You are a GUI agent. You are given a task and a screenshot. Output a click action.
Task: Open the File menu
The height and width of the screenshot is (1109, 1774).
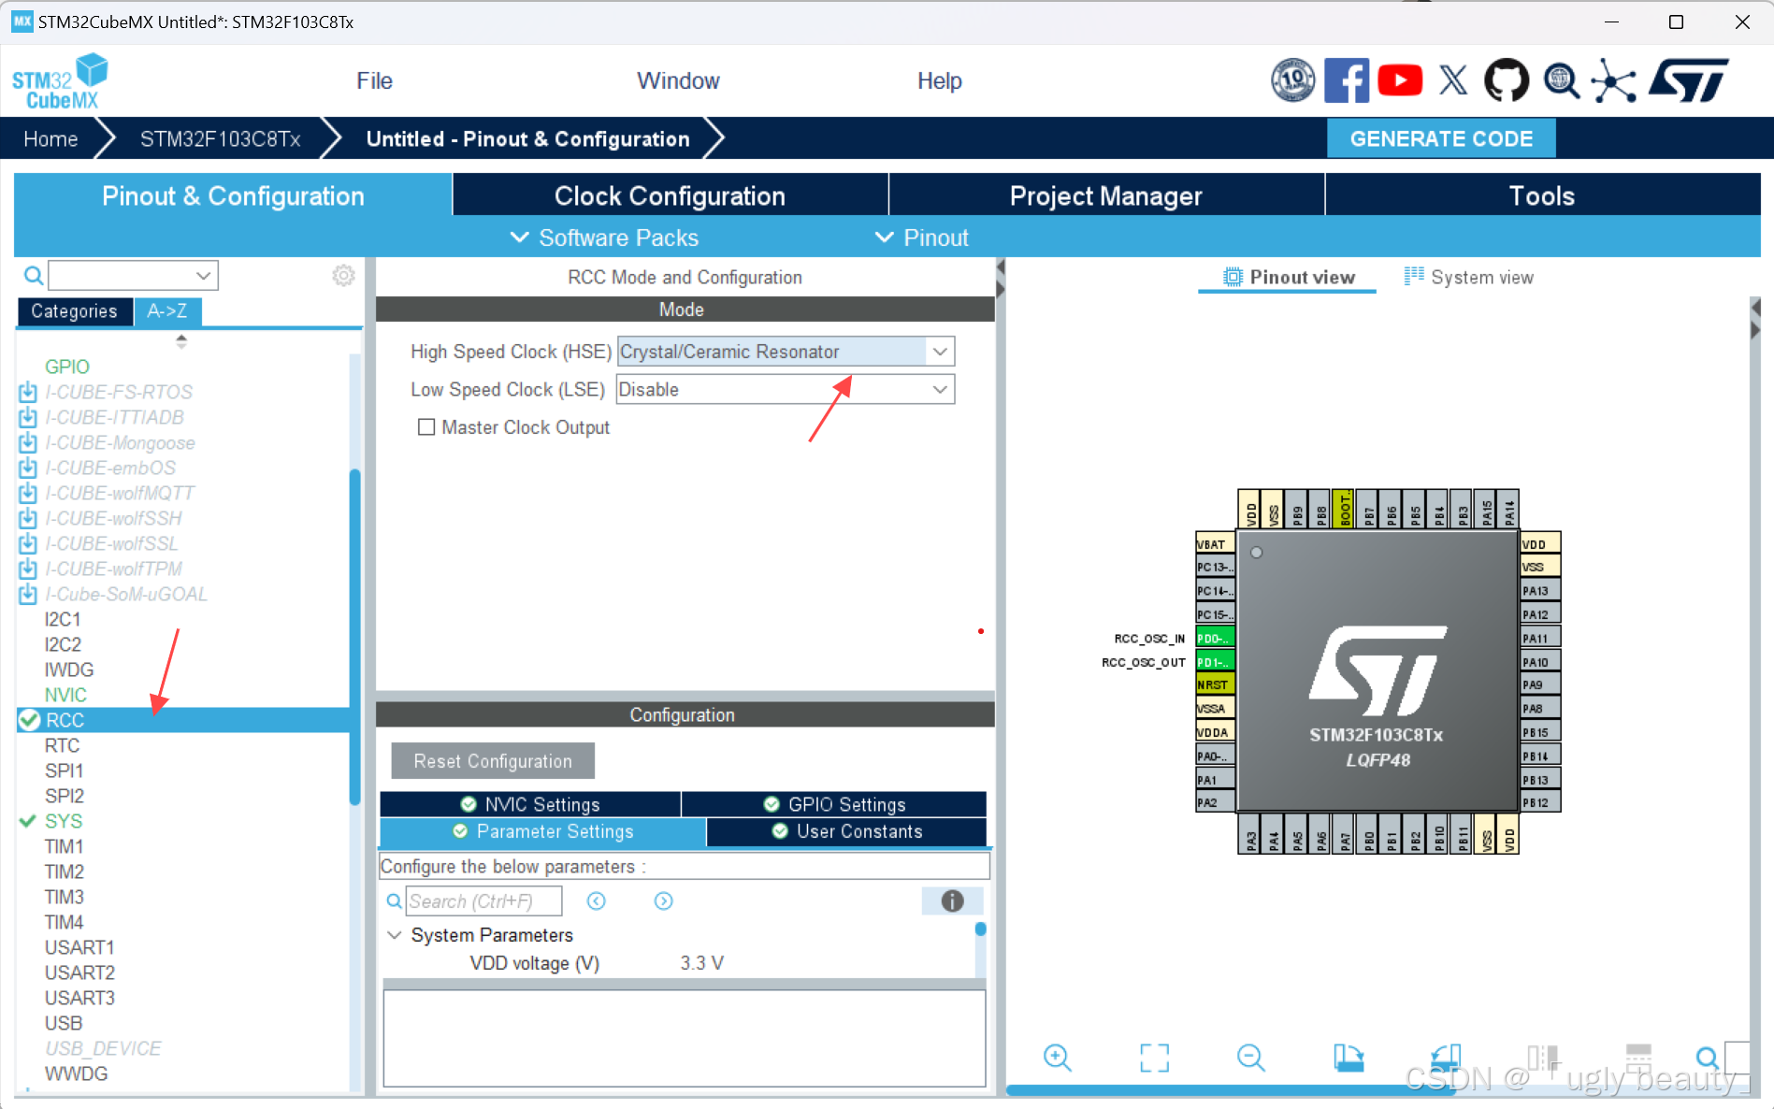pyautogui.click(x=374, y=80)
